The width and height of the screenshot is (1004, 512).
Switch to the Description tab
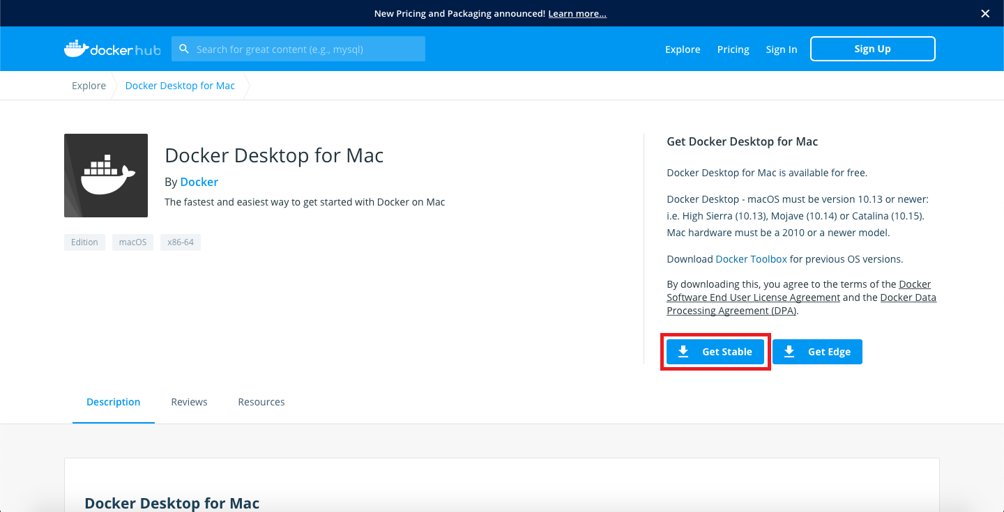tap(114, 402)
